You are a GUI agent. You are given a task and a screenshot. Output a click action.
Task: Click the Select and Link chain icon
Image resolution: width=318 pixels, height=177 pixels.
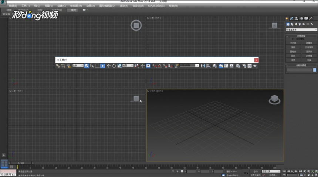click(58, 66)
